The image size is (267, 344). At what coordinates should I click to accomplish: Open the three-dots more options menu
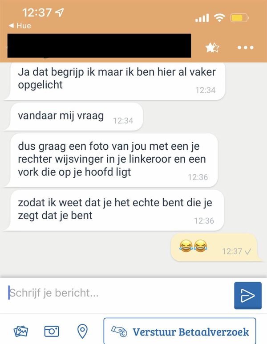pyautogui.click(x=246, y=47)
